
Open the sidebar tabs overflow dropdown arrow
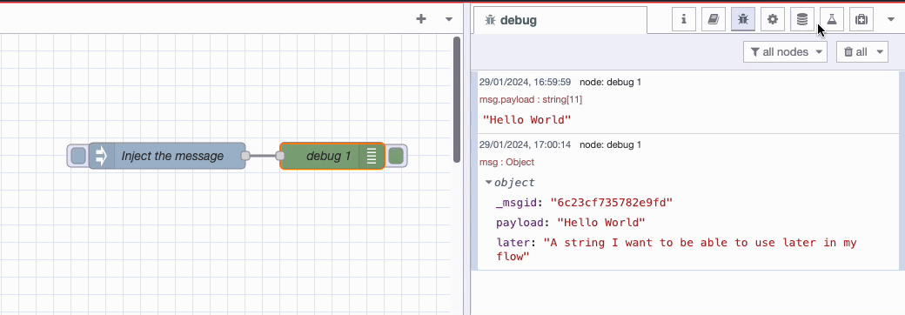890,20
